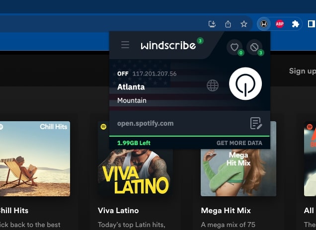The height and width of the screenshot is (230, 316).
Task: Click the green 3 badge beside Windscribe logo
Action: click(x=200, y=41)
